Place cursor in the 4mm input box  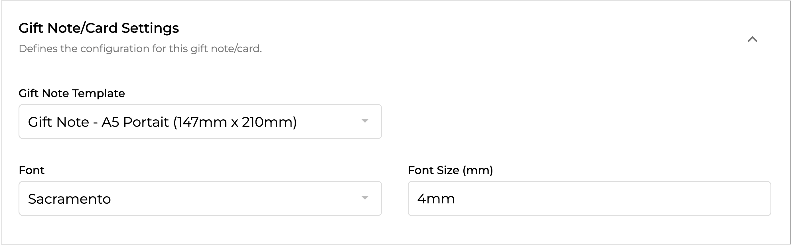click(x=589, y=198)
